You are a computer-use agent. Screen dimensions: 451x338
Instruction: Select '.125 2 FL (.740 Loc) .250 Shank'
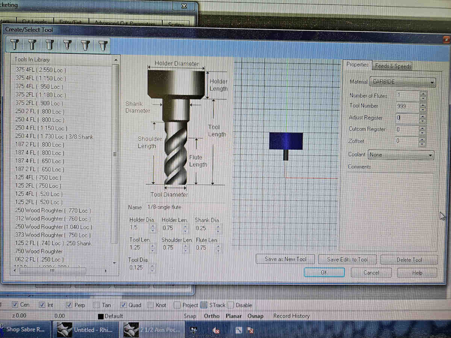coord(53,243)
